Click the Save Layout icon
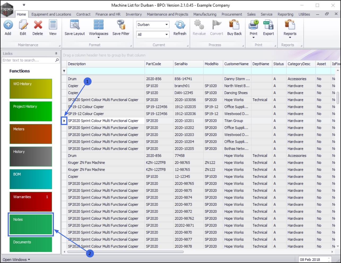The width and height of the screenshot is (341, 263). [x=75, y=25]
